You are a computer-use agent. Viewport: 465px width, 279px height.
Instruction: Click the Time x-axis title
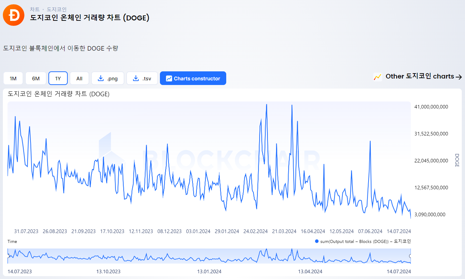12,241
